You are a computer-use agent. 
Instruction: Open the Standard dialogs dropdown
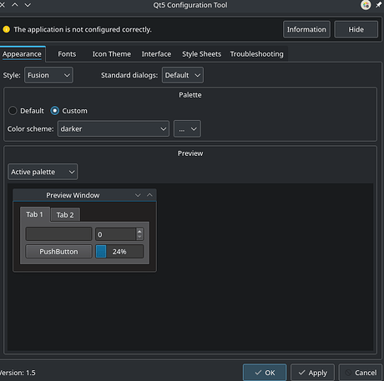click(183, 75)
